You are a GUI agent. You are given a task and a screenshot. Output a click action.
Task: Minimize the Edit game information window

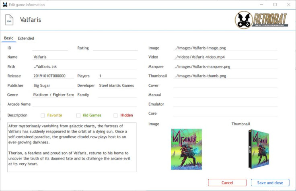(x=261, y=4)
